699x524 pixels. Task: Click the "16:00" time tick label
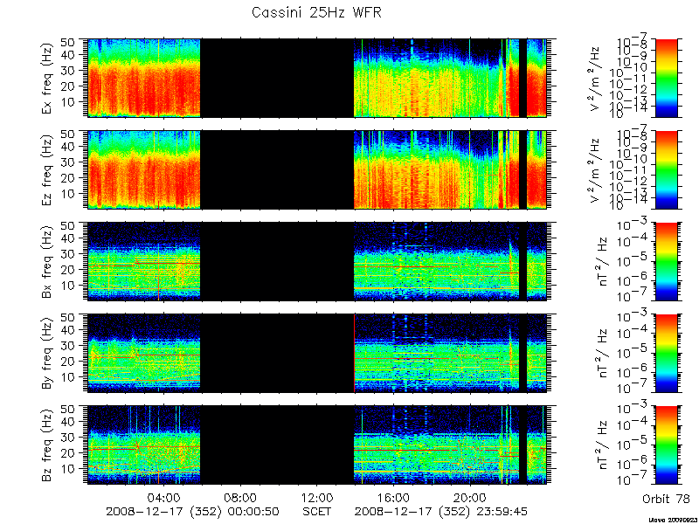(x=394, y=497)
